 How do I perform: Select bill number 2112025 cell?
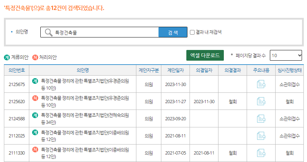(x=17, y=136)
